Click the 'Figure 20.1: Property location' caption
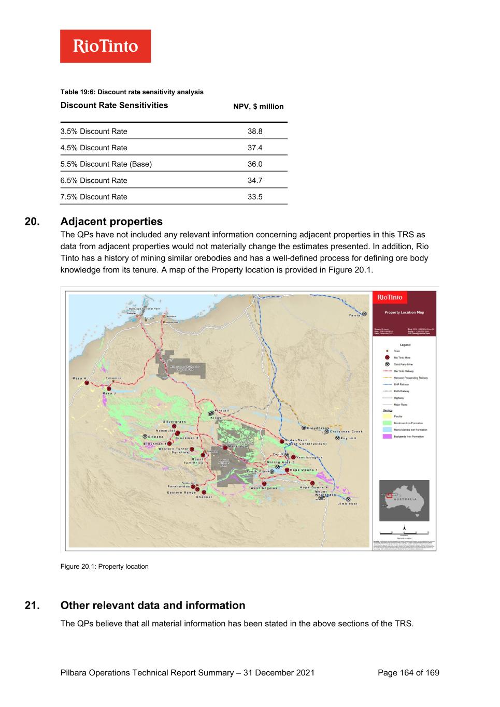500x707 pixels. (x=105, y=567)
